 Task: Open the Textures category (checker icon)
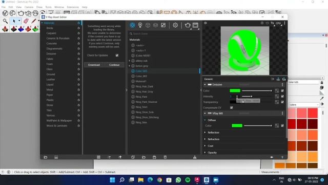pyautogui.click(x=163, y=25)
